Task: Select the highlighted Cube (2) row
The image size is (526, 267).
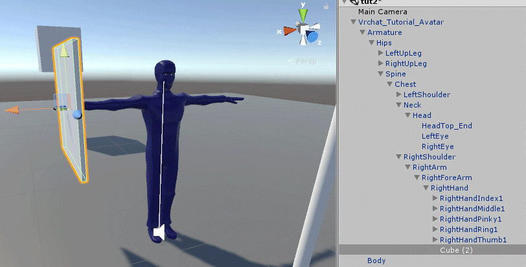Action: click(433, 250)
